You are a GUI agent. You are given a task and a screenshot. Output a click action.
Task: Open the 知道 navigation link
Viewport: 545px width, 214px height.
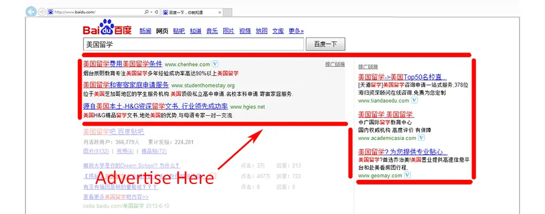[x=195, y=31]
